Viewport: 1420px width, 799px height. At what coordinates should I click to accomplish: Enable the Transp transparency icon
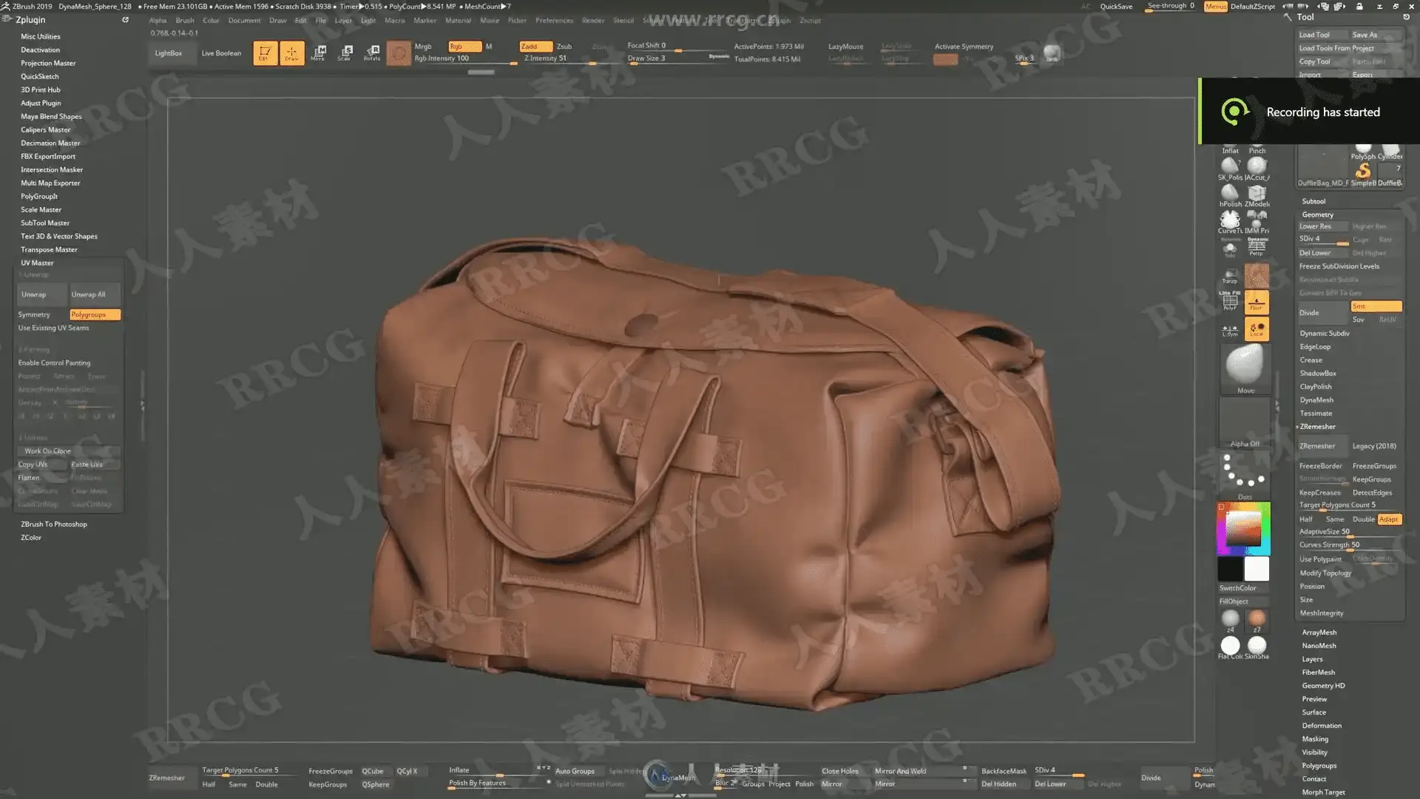(x=1230, y=275)
